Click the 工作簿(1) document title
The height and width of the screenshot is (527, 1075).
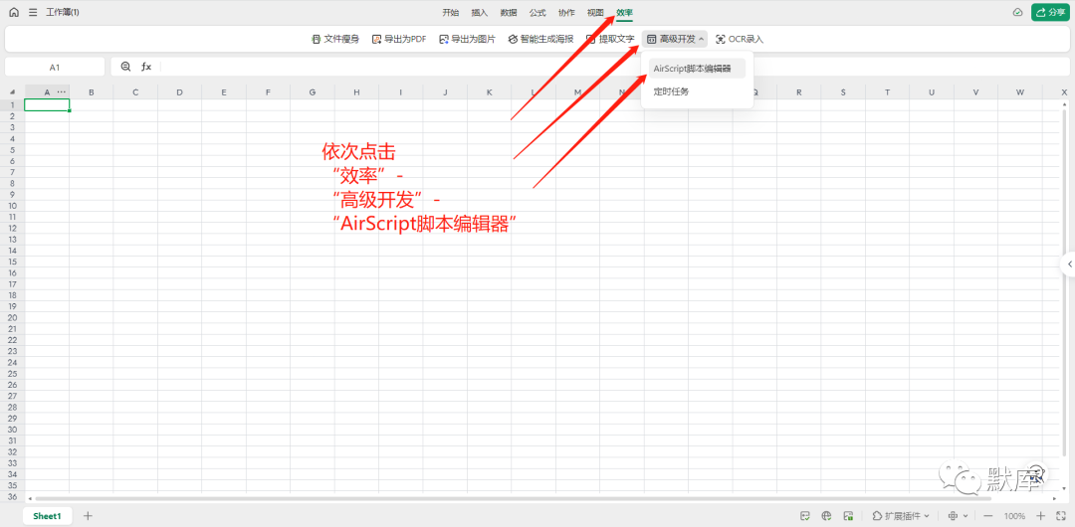point(63,12)
